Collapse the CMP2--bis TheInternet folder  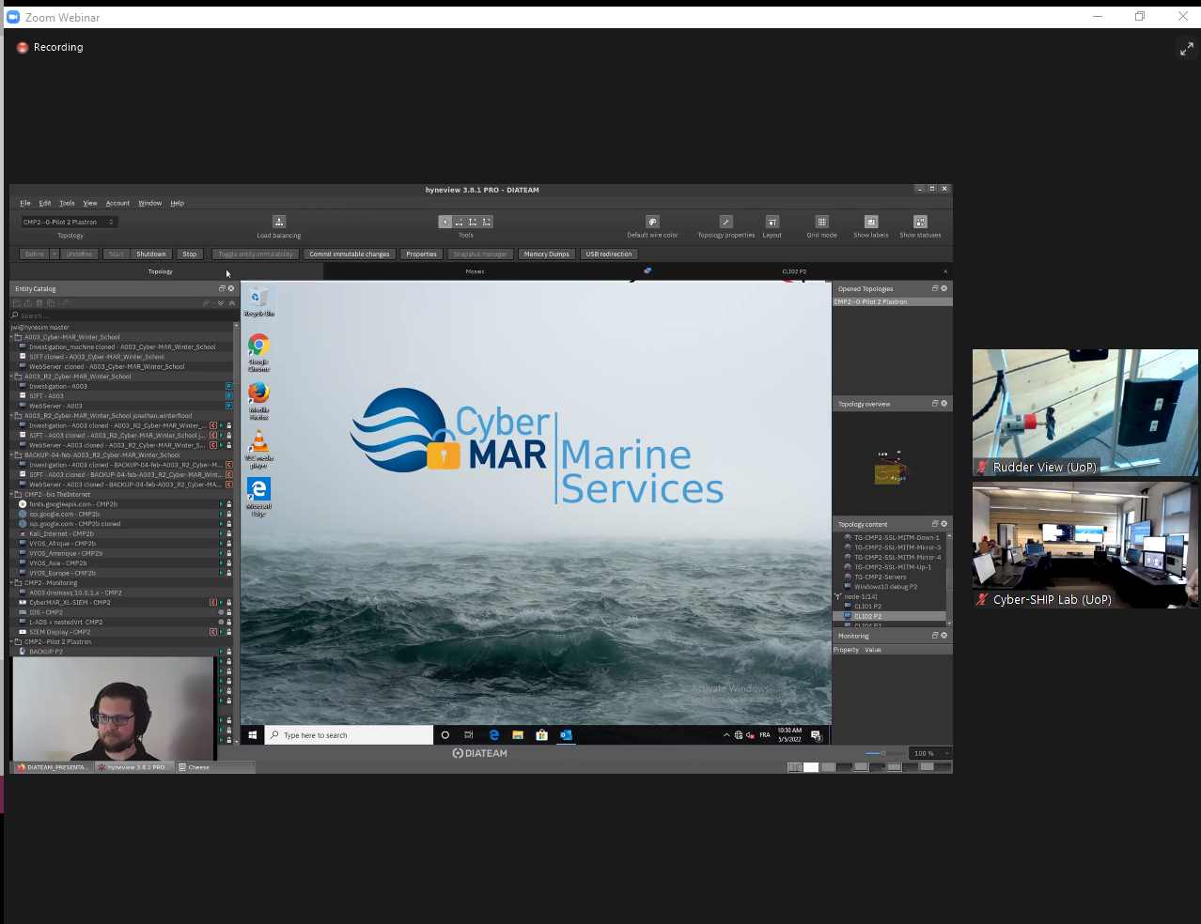coord(13,494)
